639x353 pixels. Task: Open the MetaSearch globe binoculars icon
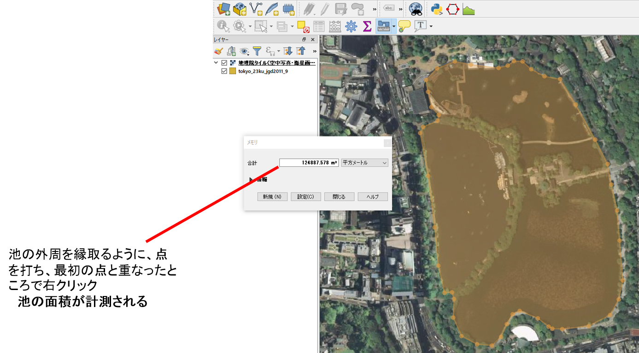(x=416, y=9)
